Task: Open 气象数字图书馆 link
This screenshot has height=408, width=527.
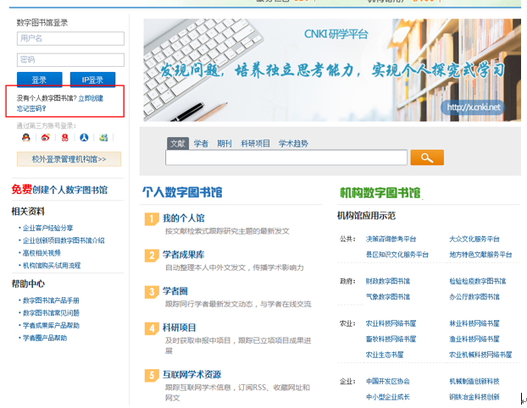Action: 388,297
